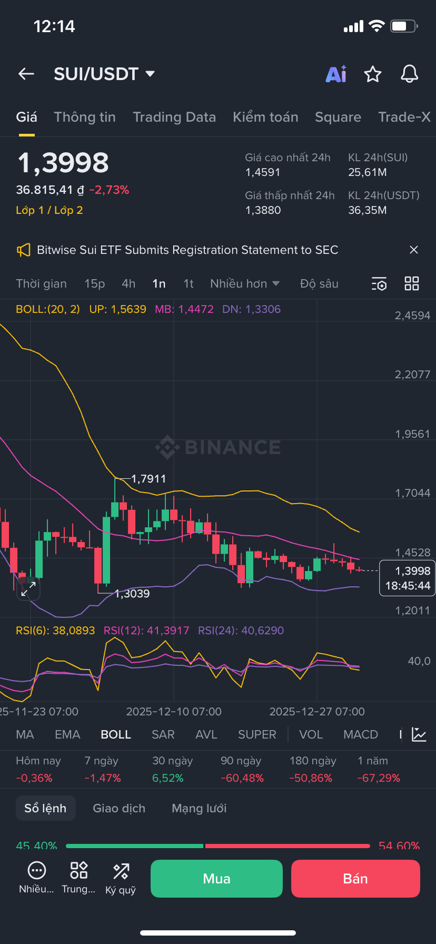Viewport: 436px width, 944px height.
Task: Open the Square tab
Action: (338, 117)
